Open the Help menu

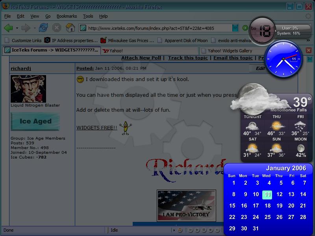click(103, 16)
